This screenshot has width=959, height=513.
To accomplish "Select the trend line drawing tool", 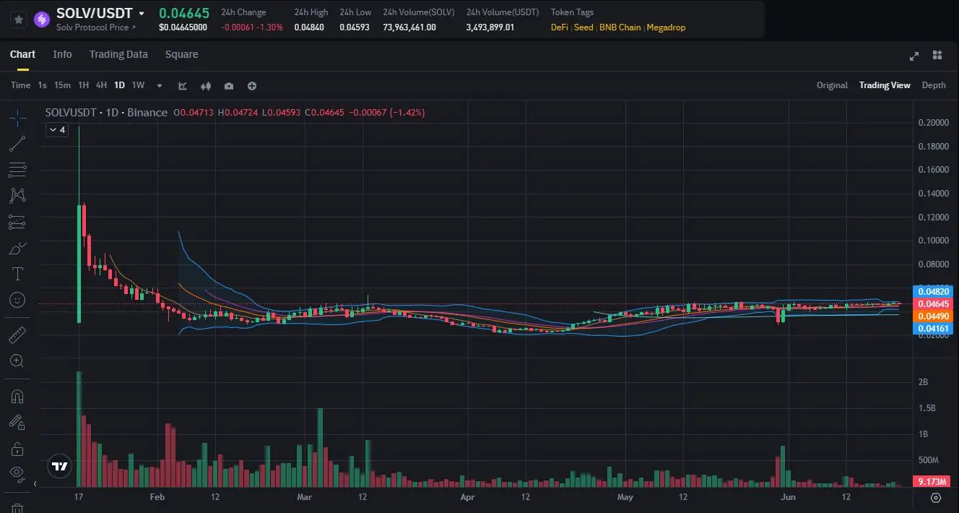I will point(18,144).
